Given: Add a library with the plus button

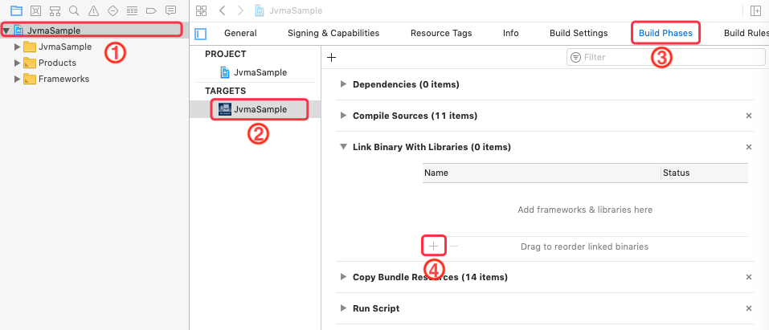Looking at the screenshot, I should pos(433,246).
